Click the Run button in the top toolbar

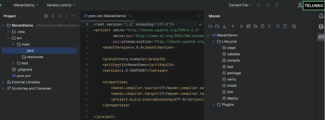[259, 5]
